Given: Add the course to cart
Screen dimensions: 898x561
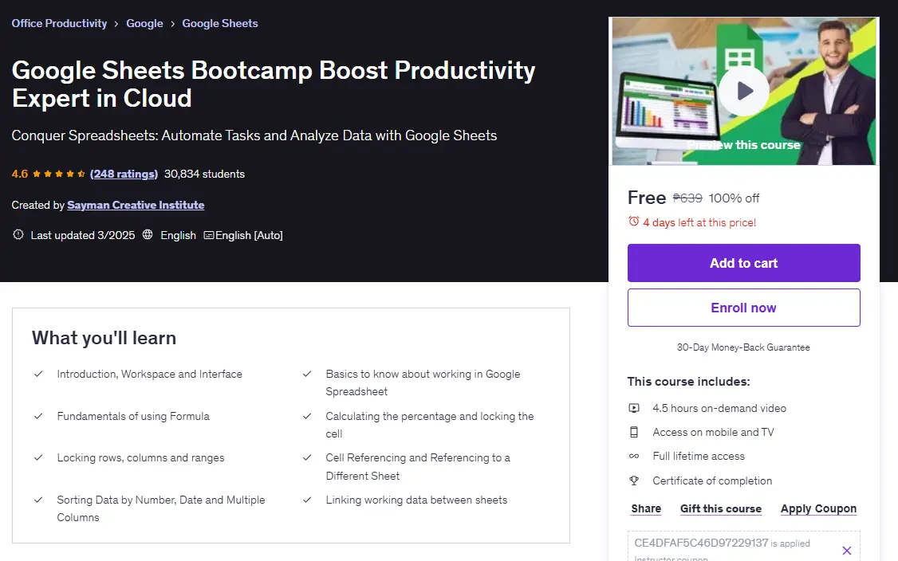Looking at the screenshot, I should 743,263.
